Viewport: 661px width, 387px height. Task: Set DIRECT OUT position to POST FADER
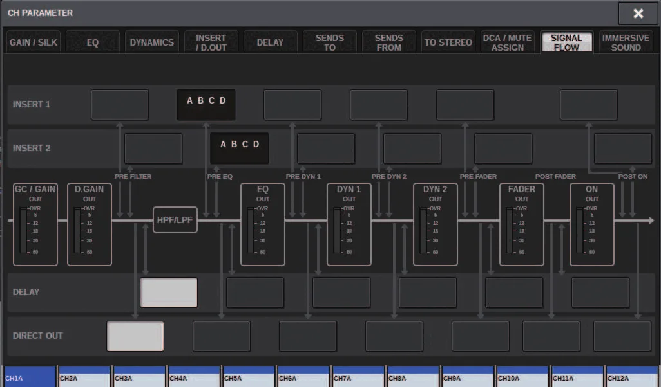[551, 336]
